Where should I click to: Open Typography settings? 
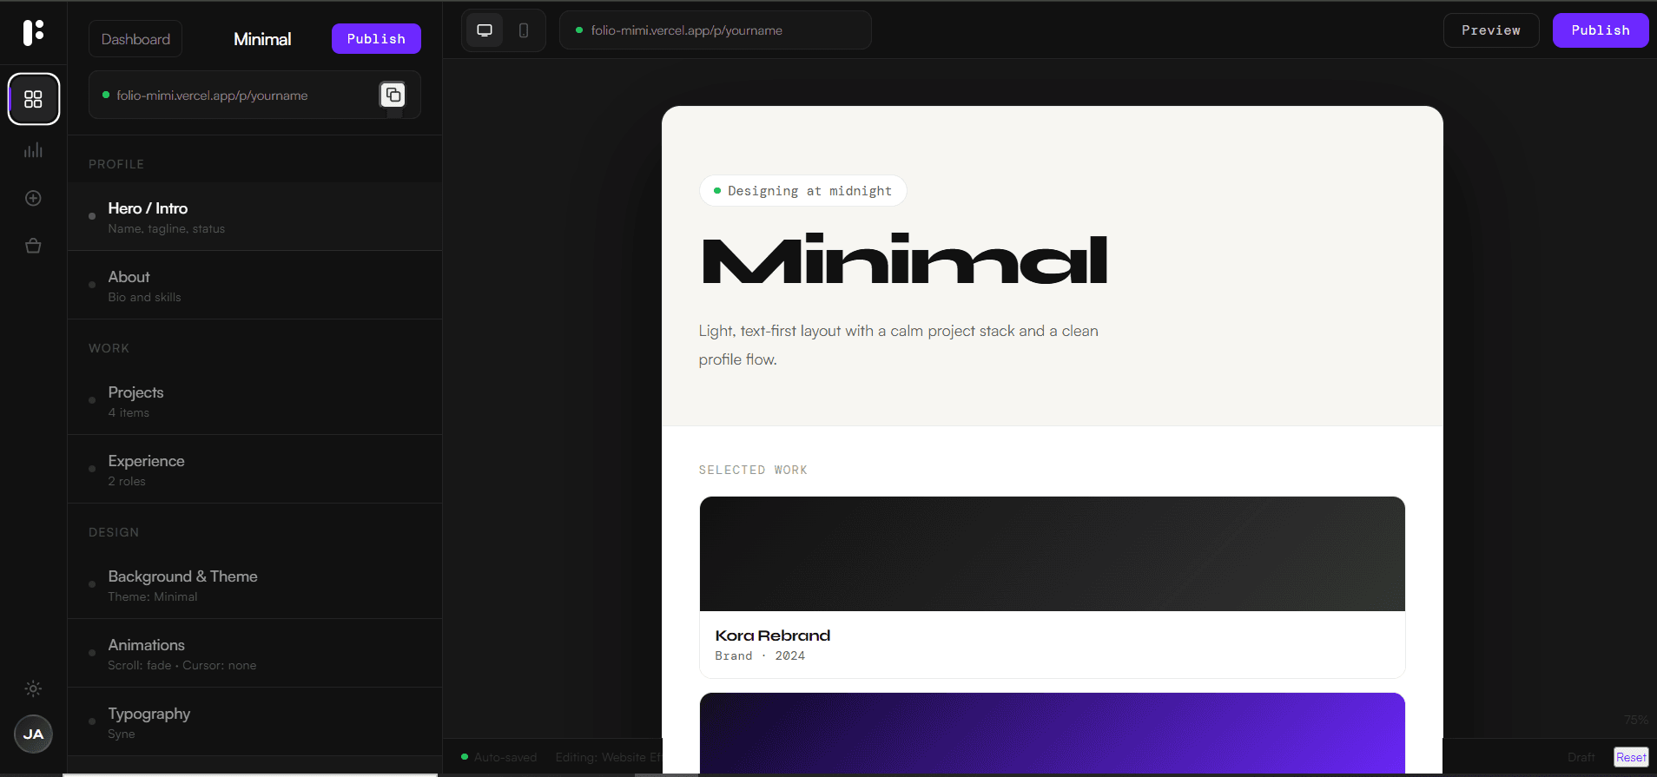coord(254,722)
